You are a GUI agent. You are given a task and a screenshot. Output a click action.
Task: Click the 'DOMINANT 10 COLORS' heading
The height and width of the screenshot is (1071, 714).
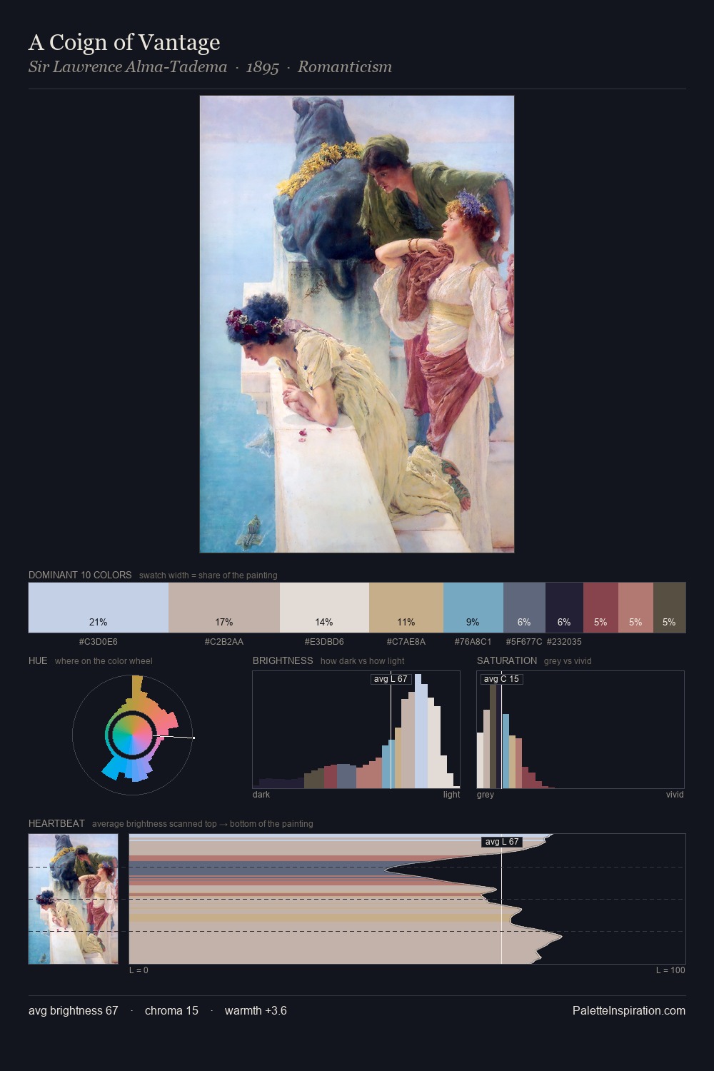click(80, 575)
